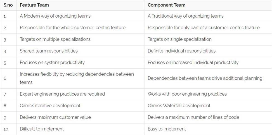This screenshot has width=272, height=135.
Task: Select "Delivers maximum customer value" cell
Action: pos(55,117)
